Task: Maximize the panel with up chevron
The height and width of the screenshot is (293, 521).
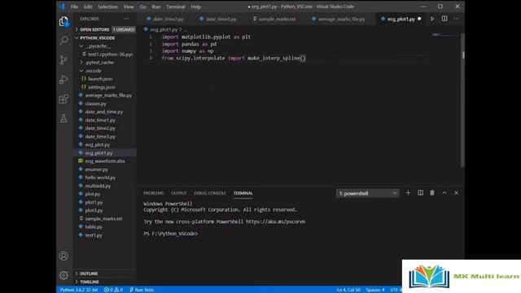Action: tap(444, 193)
